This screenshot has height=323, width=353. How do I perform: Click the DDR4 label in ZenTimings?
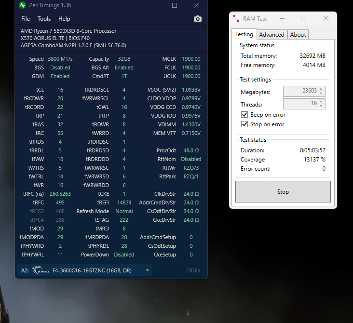point(193,270)
